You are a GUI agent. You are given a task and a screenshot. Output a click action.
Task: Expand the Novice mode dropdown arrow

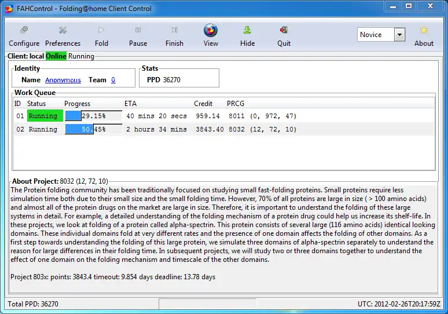click(399, 35)
